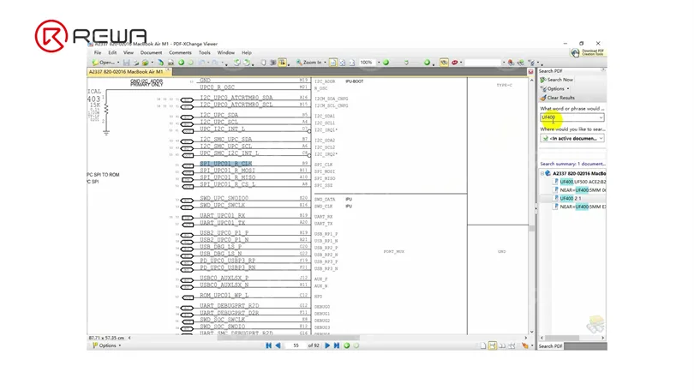The image size is (694, 390).
Task: Click the search options tool icon
Action: click(x=531, y=63)
